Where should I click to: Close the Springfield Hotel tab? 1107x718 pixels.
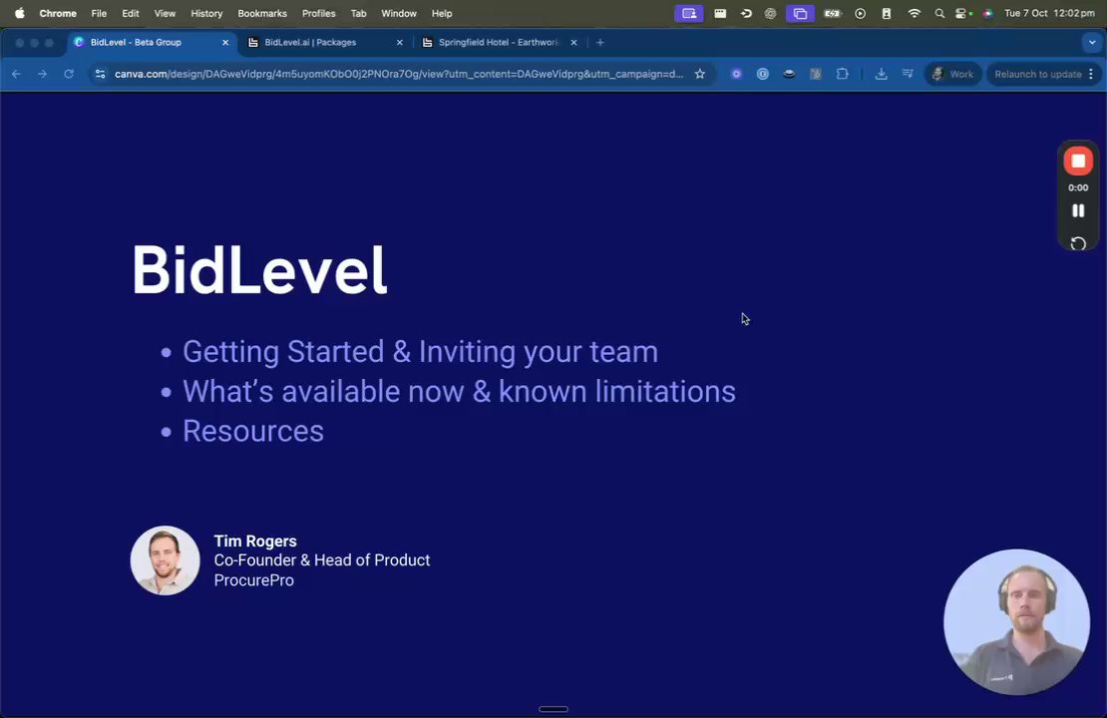tap(573, 42)
